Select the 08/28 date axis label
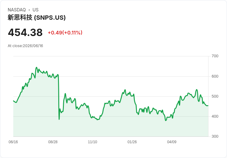The width and height of the screenshot is (227, 158). tap(53, 142)
